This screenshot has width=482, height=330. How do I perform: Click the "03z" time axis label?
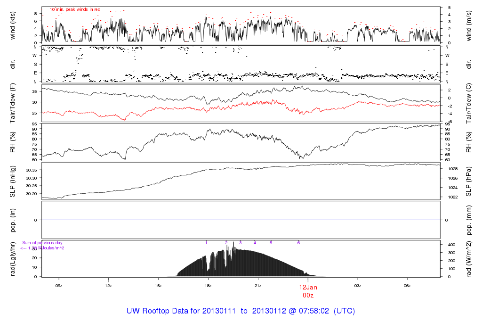tap(358, 286)
